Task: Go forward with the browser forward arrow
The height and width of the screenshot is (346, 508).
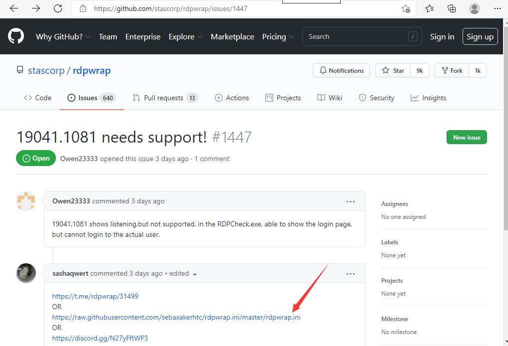Action: click(36, 8)
